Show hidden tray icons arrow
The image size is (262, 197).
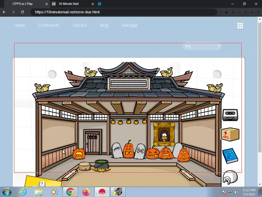click(x=217, y=192)
